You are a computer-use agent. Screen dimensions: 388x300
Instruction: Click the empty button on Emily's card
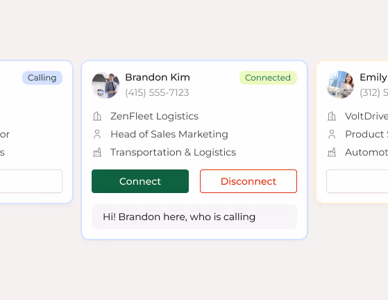357,181
